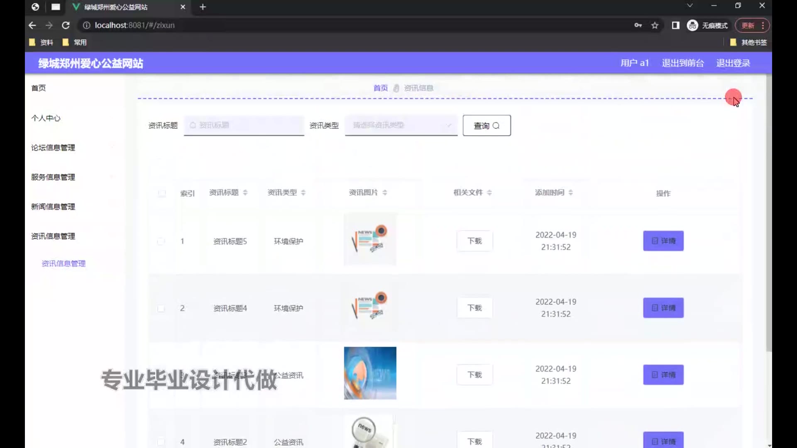Go forward with the browser forward arrow

(x=49, y=25)
